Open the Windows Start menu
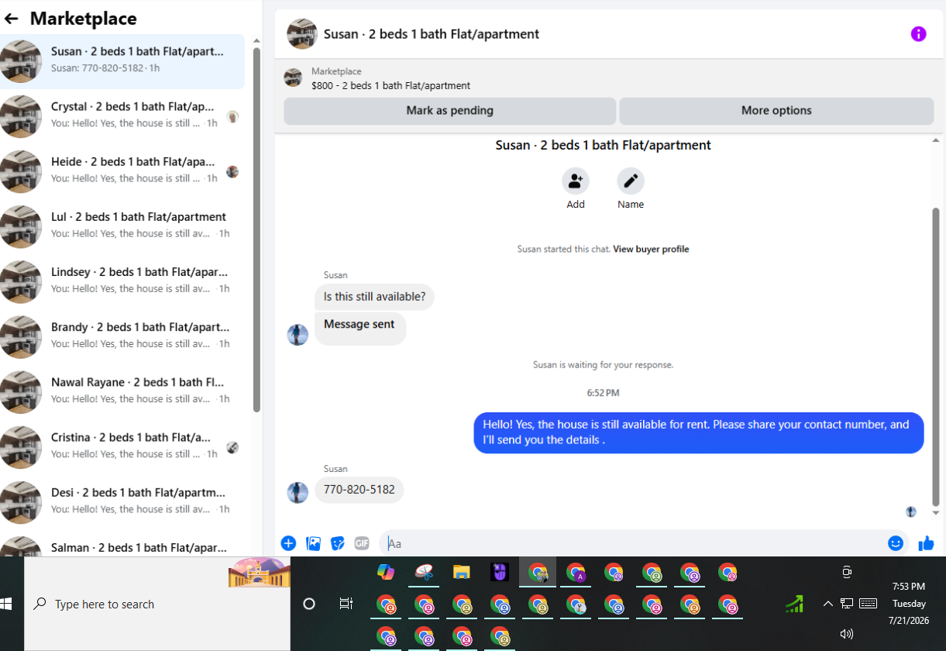946x651 pixels. pyautogui.click(x=6, y=604)
